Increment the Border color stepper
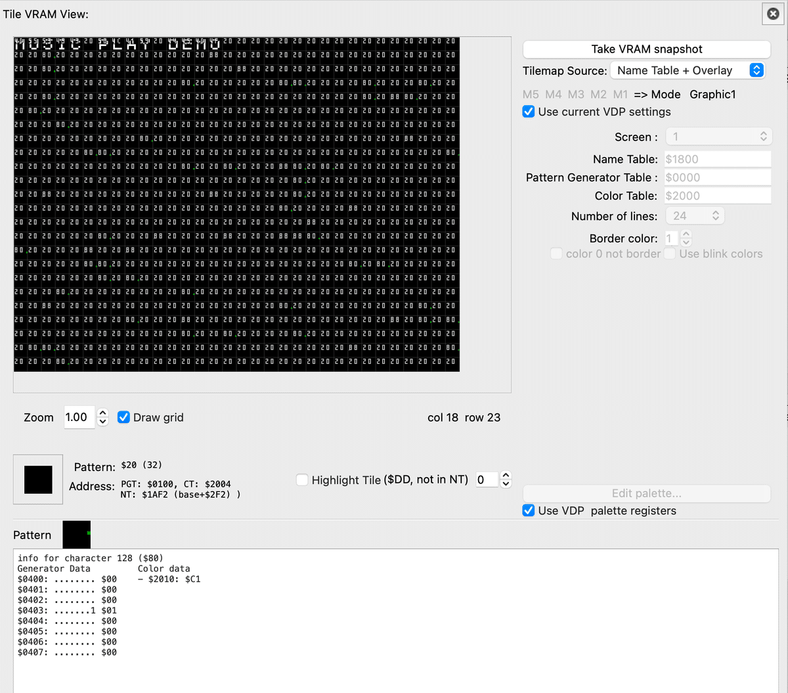The width and height of the screenshot is (788, 693). click(x=685, y=235)
